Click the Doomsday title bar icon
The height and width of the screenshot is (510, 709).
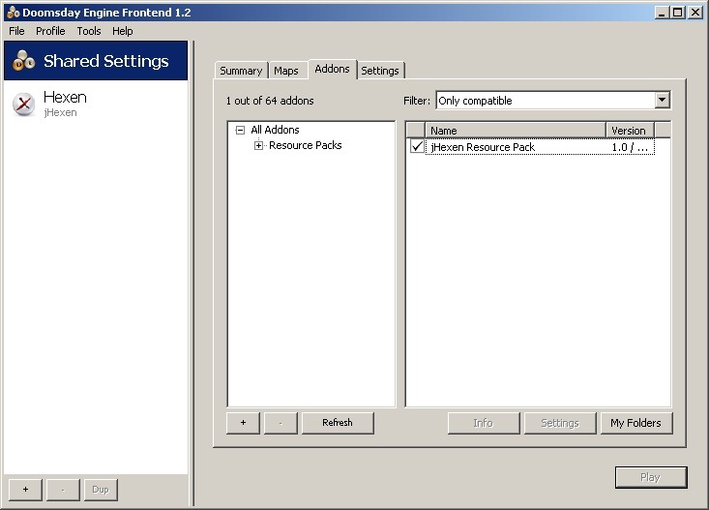[12, 12]
